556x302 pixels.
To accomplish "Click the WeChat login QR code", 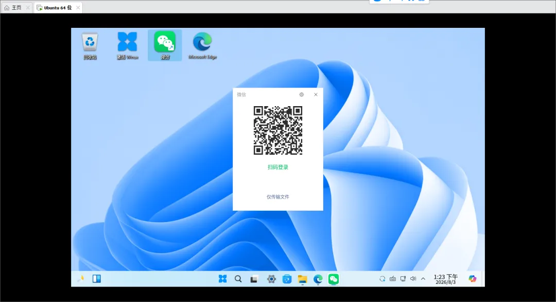I will 278,130.
